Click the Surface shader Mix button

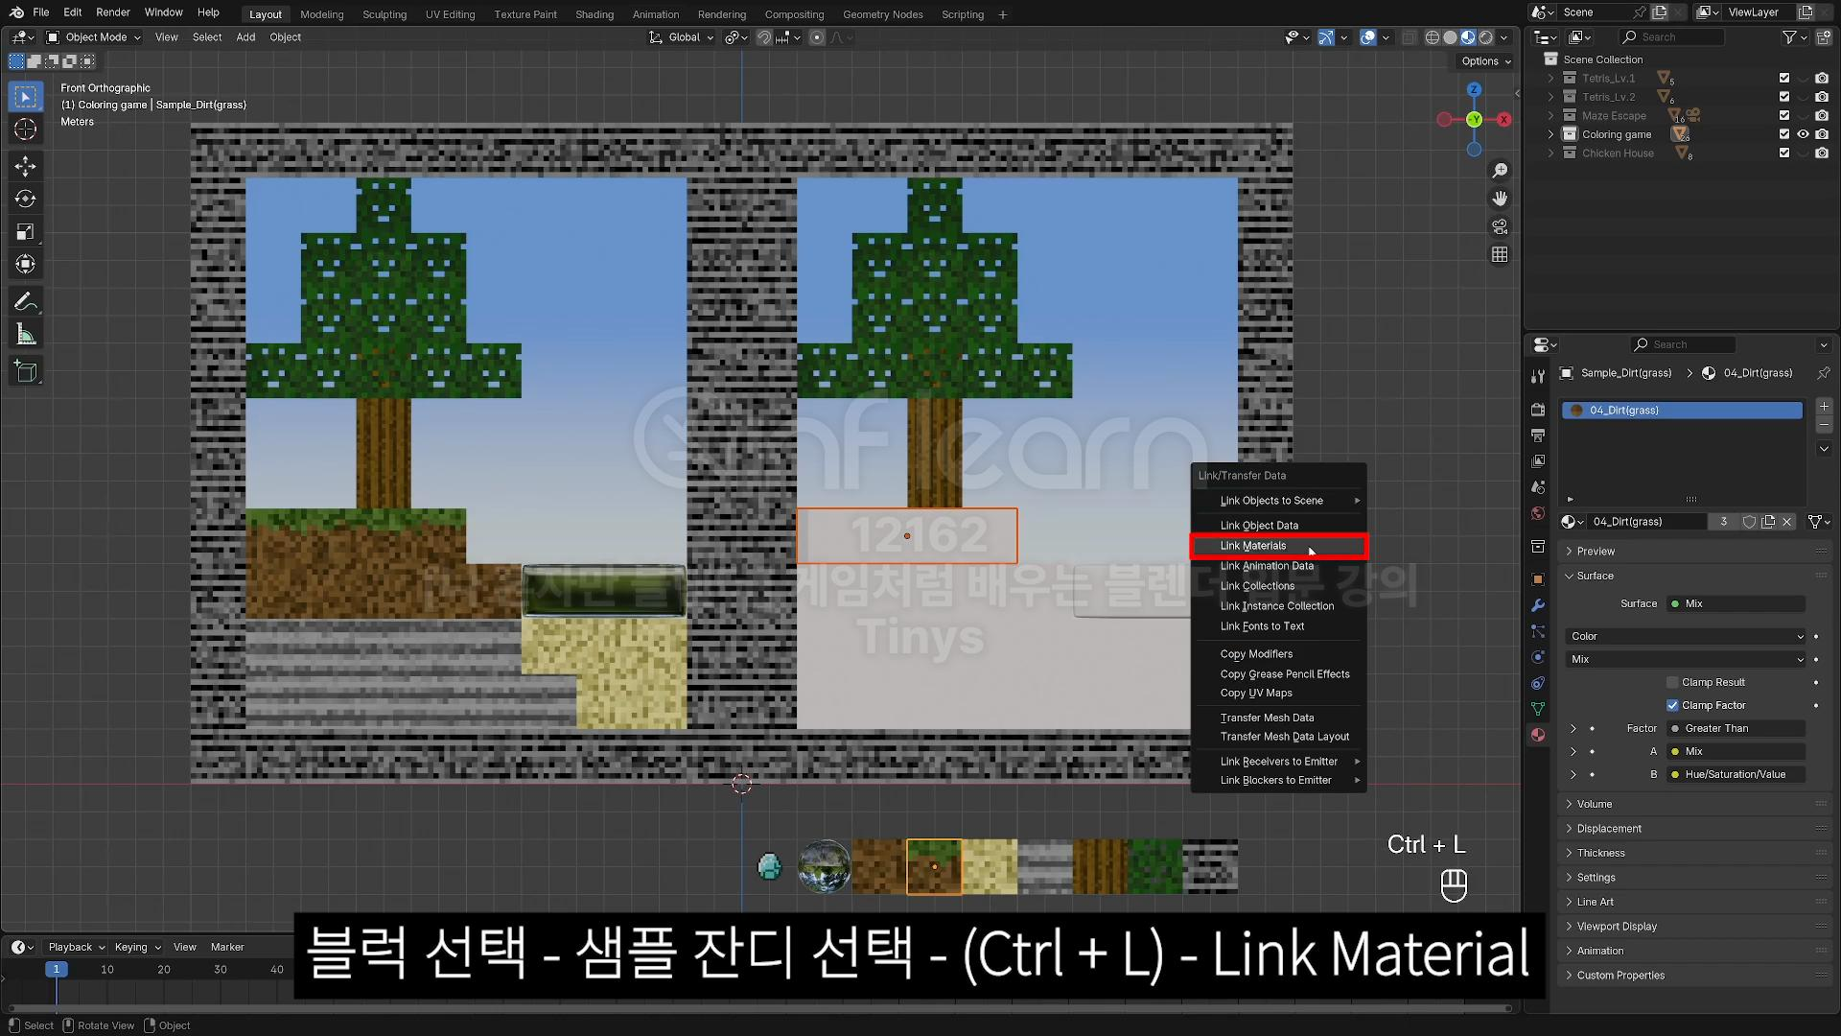point(1736,603)
